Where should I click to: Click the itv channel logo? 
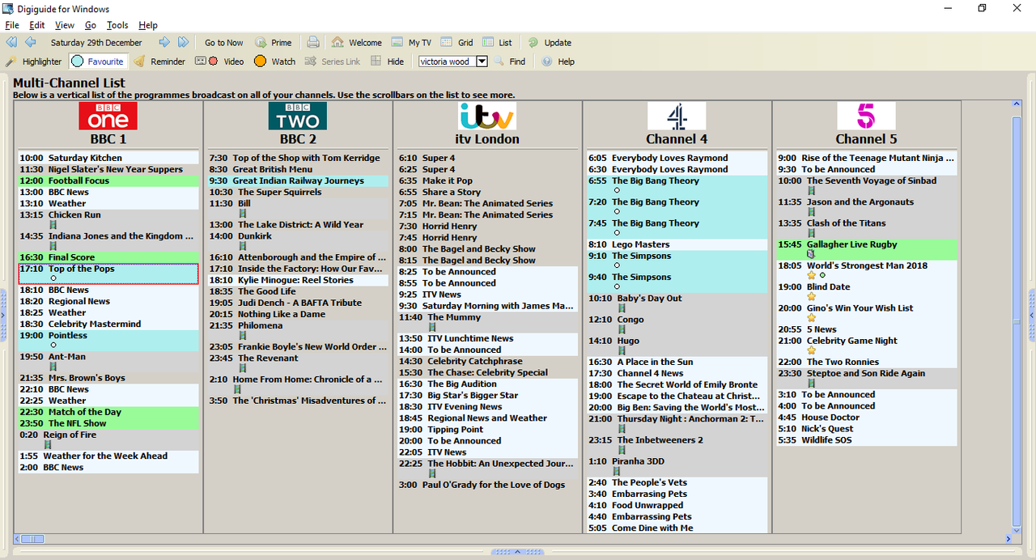(486, 116)
